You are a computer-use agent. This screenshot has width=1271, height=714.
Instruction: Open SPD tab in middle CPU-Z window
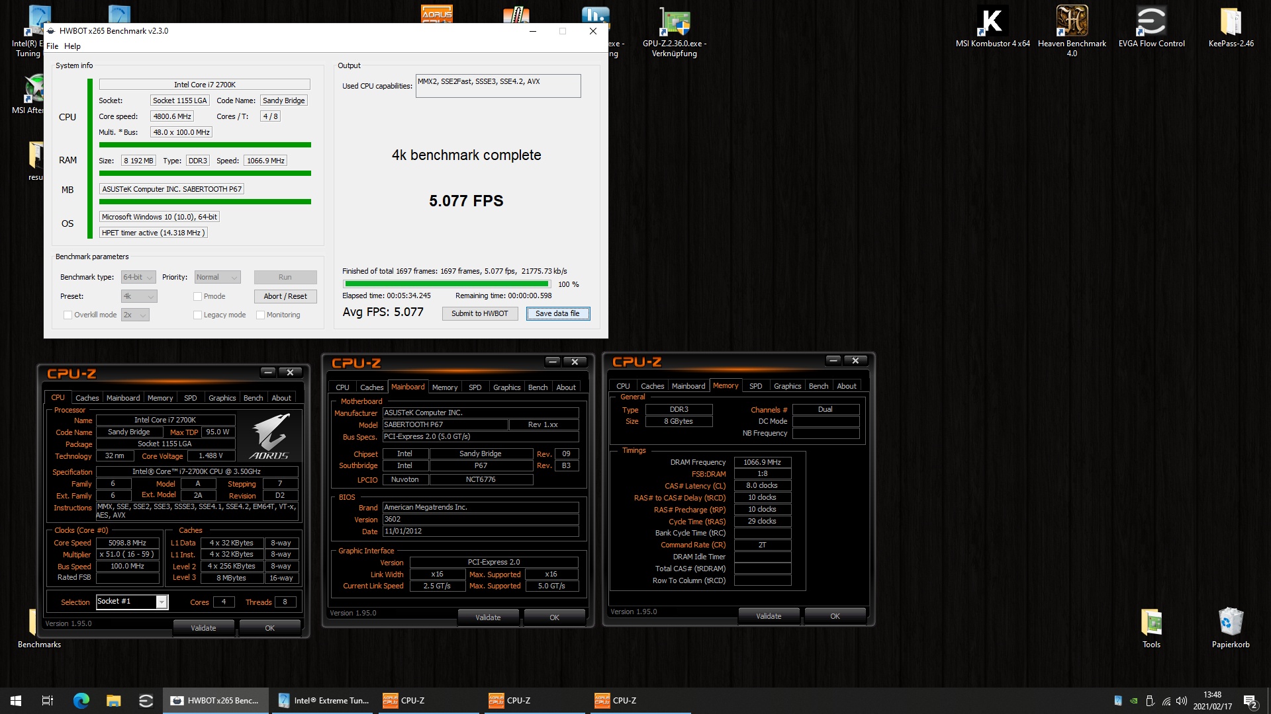pyautogui.click(x=475, y=387)
